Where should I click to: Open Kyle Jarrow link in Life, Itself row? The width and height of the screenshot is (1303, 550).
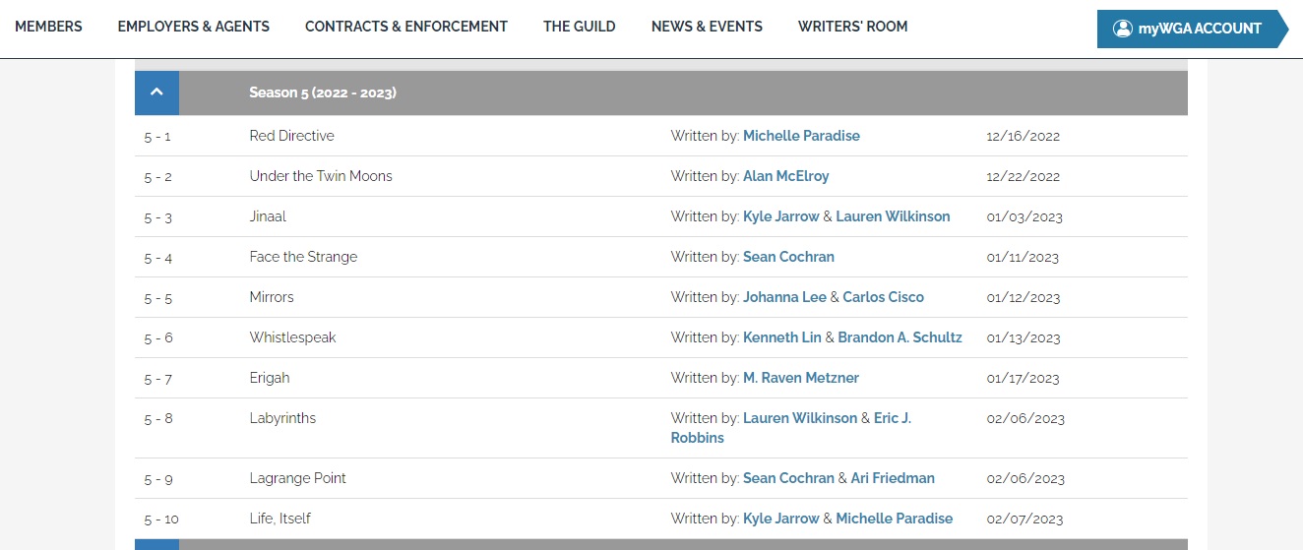pos(781,519)
